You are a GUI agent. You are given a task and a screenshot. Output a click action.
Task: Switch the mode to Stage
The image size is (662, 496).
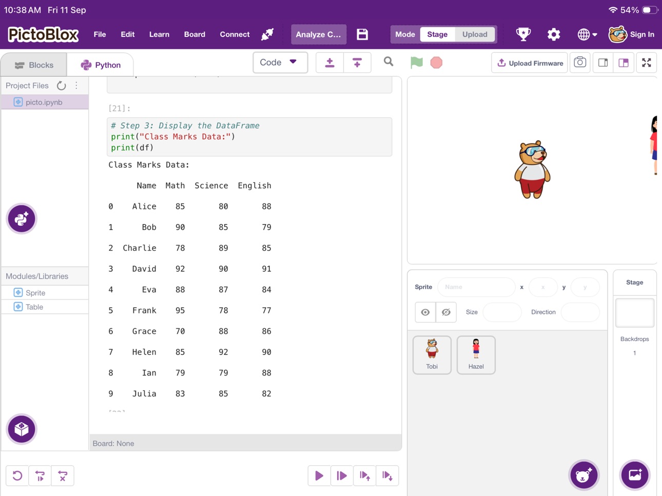click(x=437, y=34)
